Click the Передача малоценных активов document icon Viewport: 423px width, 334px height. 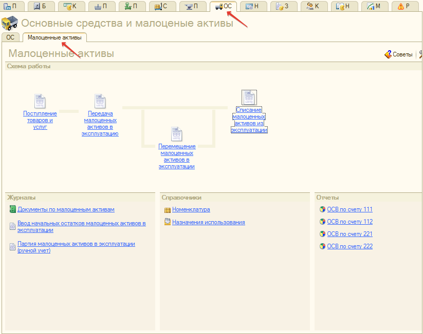pos(100,101)
